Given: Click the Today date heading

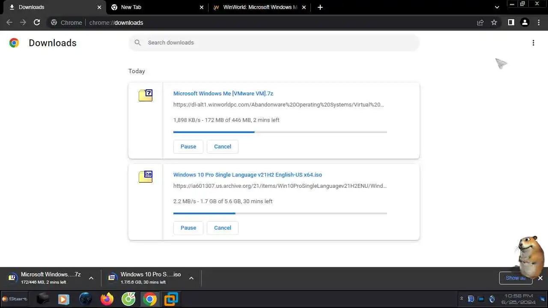Looking at the screenshot, I should click(137, 71).
